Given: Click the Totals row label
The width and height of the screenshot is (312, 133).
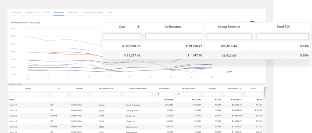Looking at the screenshot, I should point(12,99).
